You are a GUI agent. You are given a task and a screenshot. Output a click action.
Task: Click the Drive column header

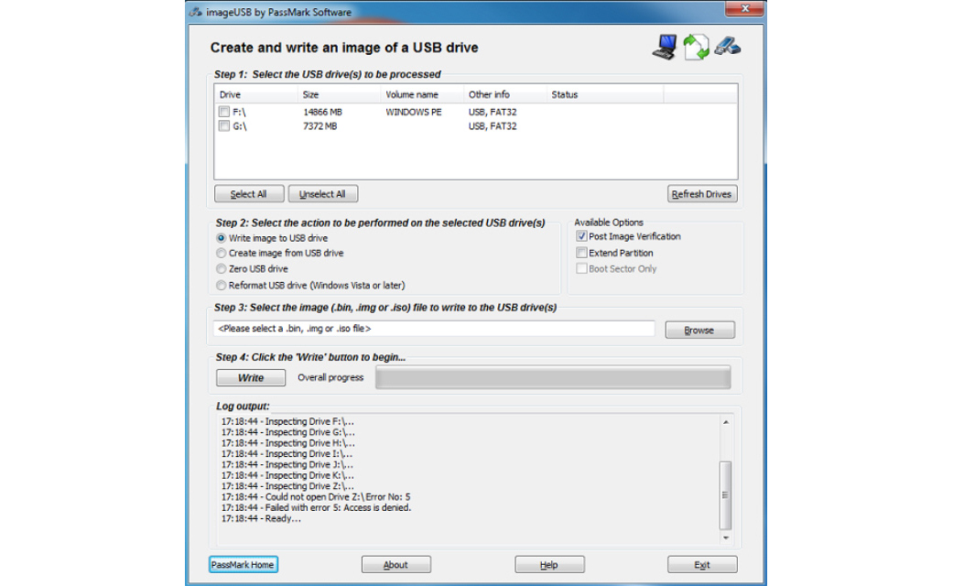pos(256,95)
